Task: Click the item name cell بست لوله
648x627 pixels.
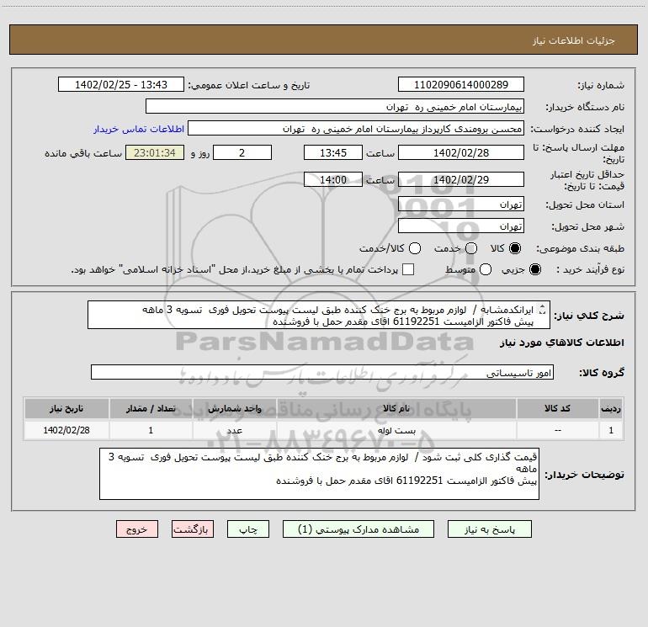Action: 396,430
